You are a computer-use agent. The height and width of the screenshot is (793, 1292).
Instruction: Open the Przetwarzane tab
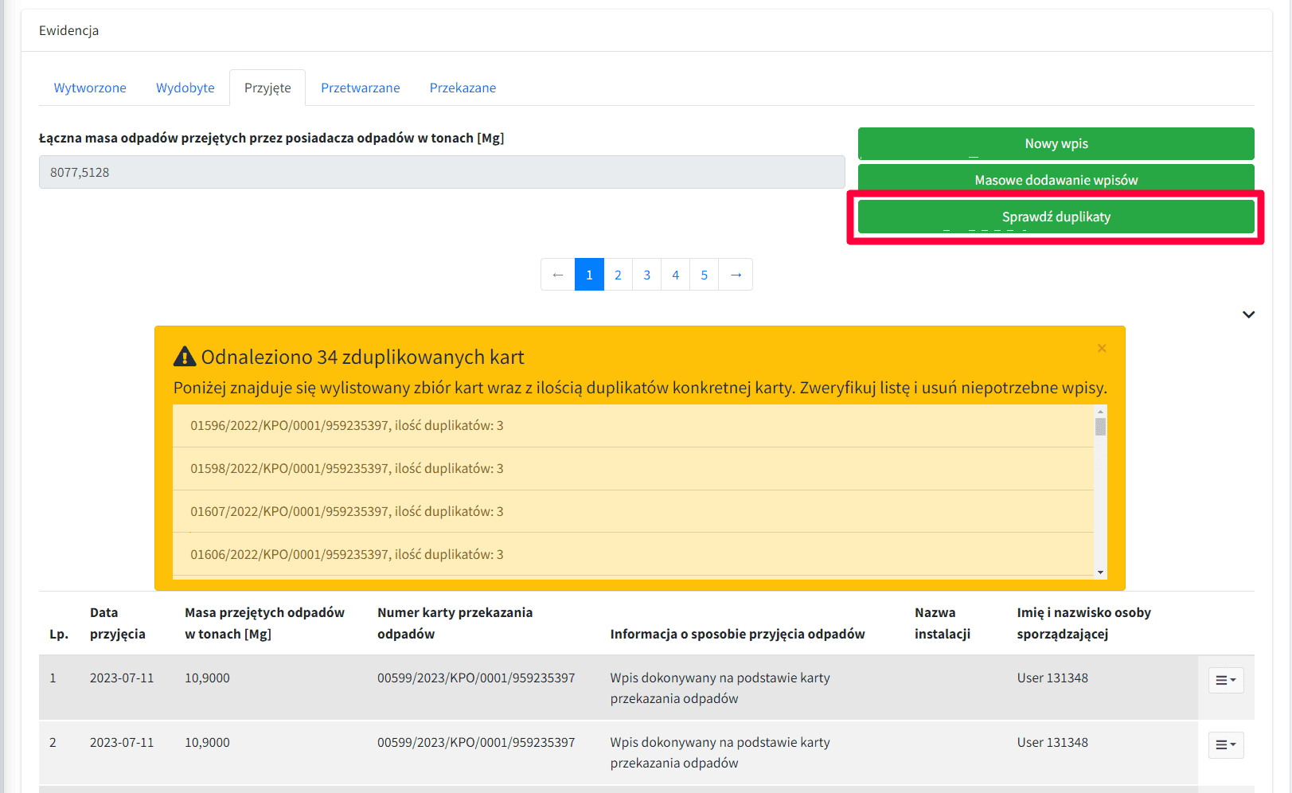click(x=360, y=88)
